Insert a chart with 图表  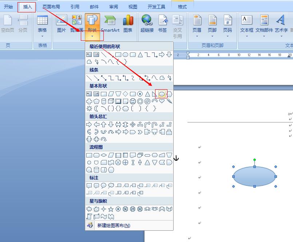pyautogui.click(x=128, y=23)
